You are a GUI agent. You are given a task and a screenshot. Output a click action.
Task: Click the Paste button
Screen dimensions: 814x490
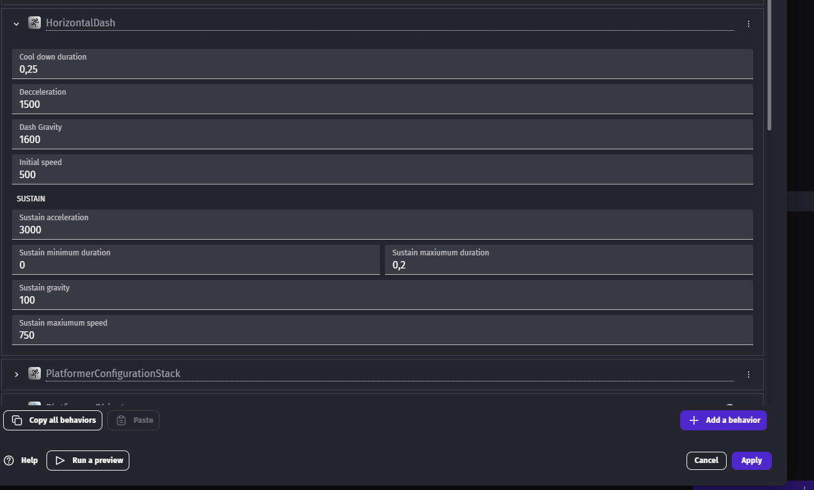click(x=134, y=420)
